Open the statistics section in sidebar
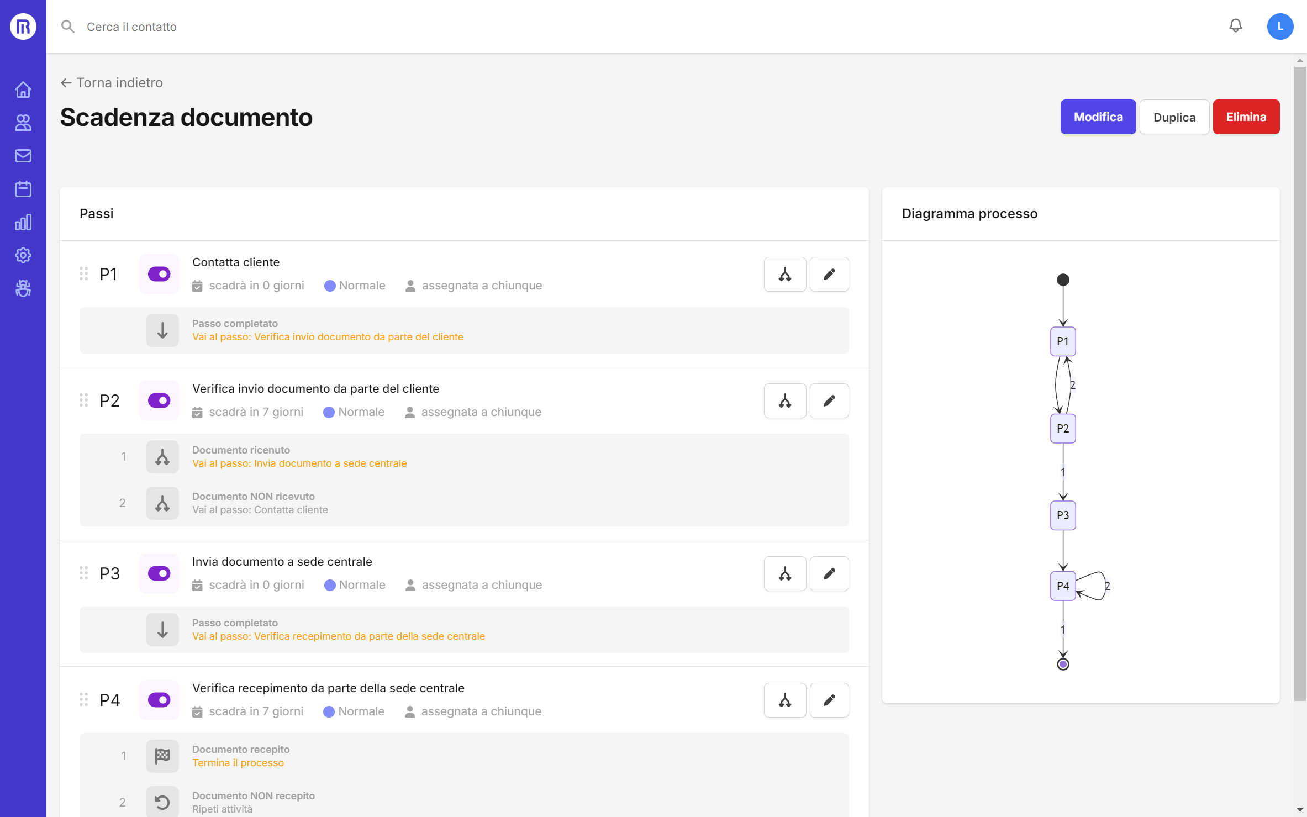The width and height of the screenshot is (1307, 817). (x=23, y=222)
